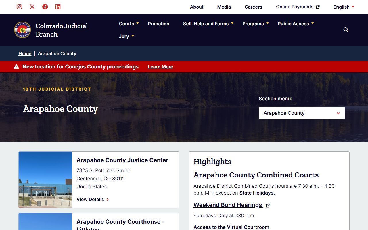Go to the Careers page
This screenshot has height=230, width=368.
tap(253, 7)
